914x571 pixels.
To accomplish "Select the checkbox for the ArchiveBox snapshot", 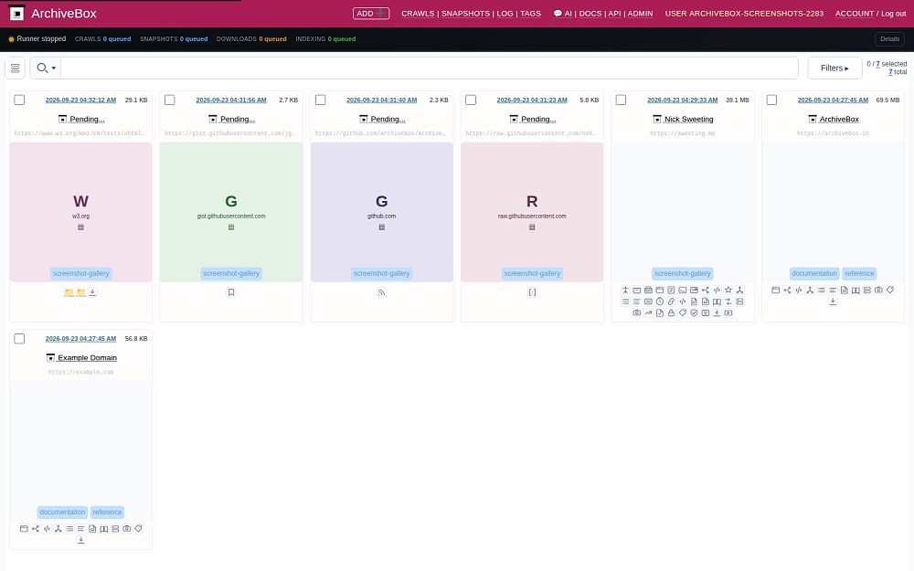I will click(x=771, y=100).
